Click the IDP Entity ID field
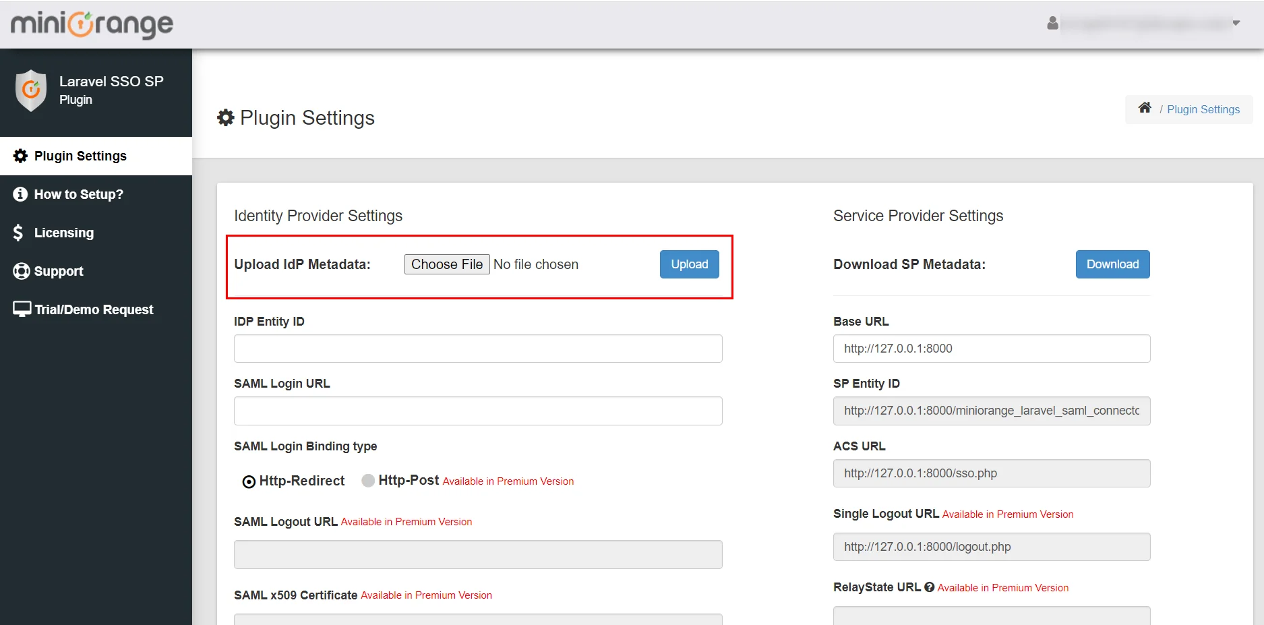The image size is (1264, 625). (x=478, y=349)
